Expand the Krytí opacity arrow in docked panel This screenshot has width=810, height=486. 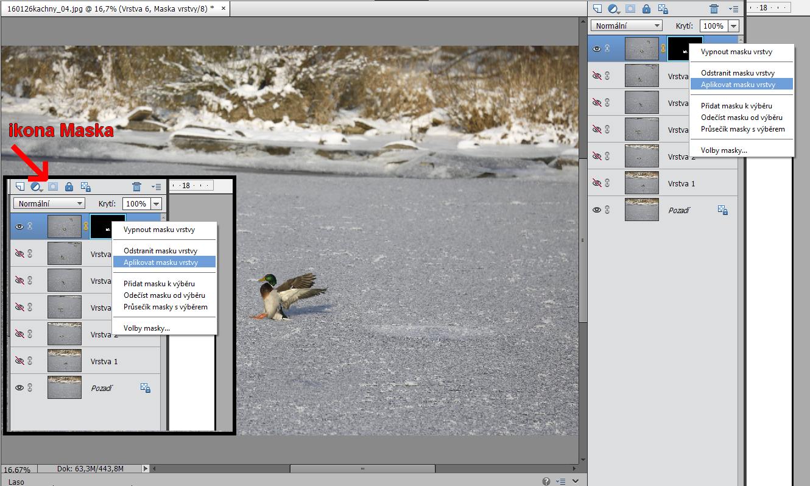pyautogui.click(x=733, y=26)
